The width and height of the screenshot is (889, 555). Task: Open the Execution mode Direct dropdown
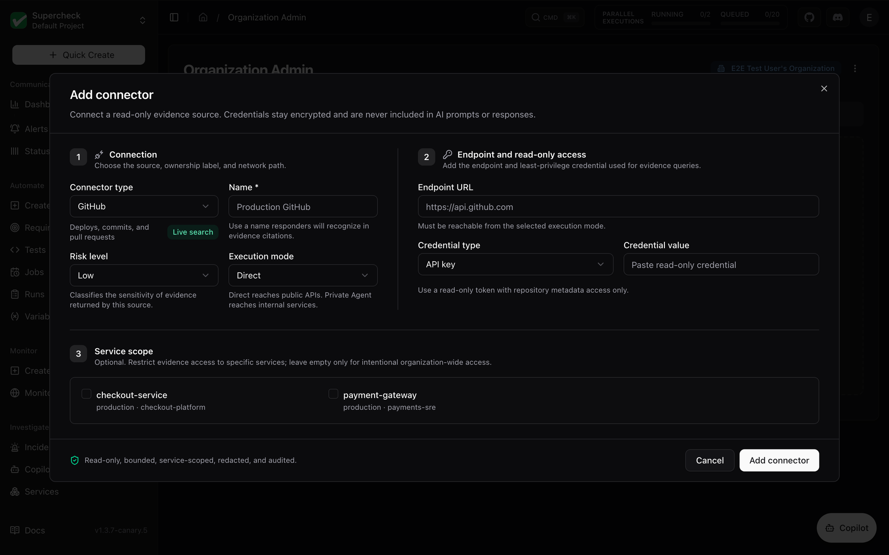point(303,276)
